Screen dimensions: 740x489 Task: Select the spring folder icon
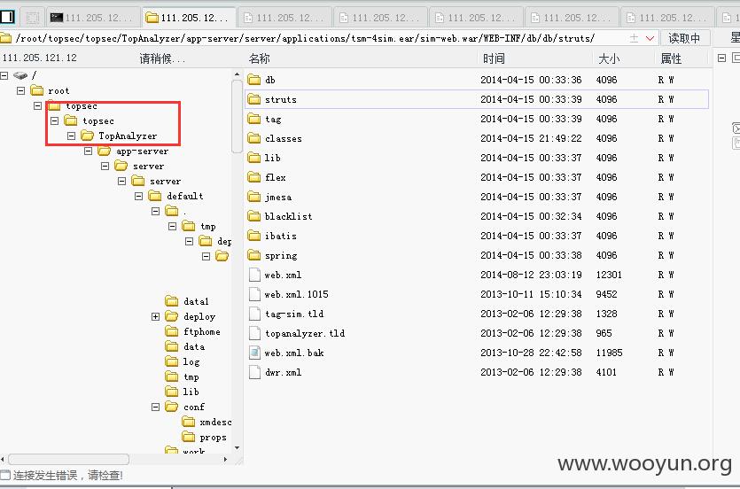(x=253, y=255)
